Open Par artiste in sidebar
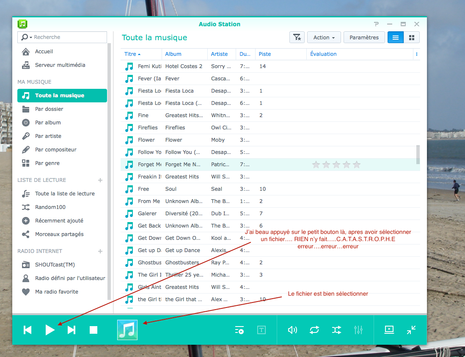 (48, 136)
